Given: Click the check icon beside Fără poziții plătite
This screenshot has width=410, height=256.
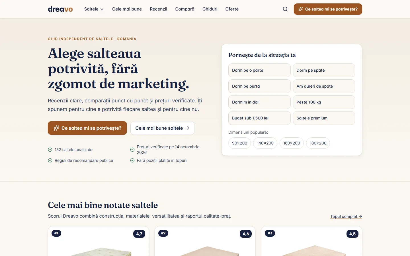Looking at the screenshot, I should 132,160.
